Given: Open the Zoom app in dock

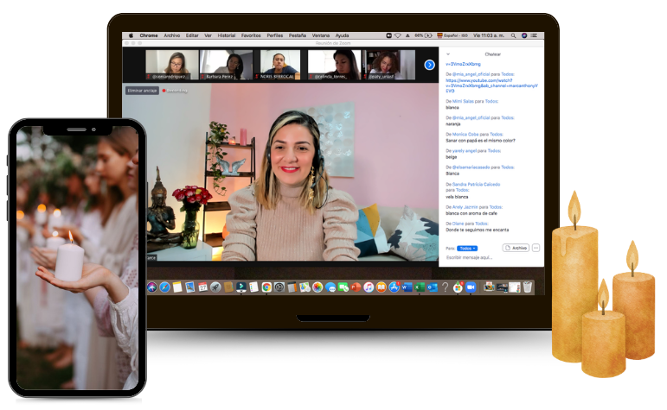Looking at the screenshot, I should [x=471, y=287].
